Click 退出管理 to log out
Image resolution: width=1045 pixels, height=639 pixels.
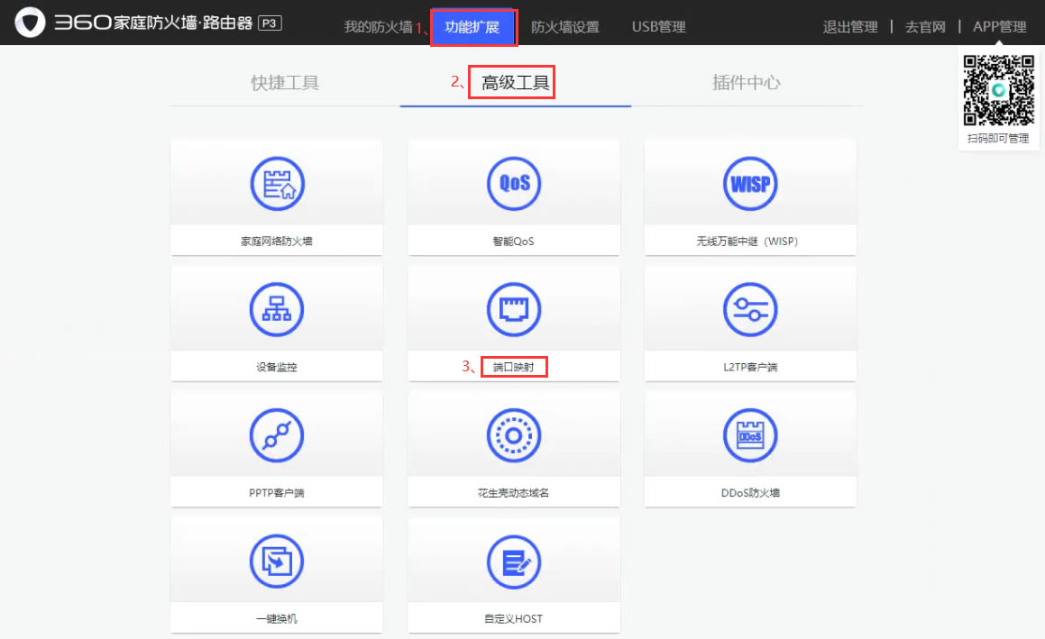tap(849, 27)
